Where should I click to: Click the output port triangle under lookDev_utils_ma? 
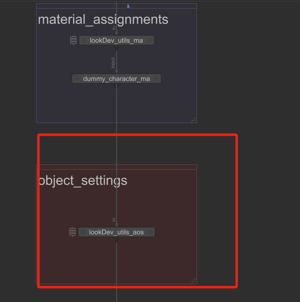(x=117, y=47)
